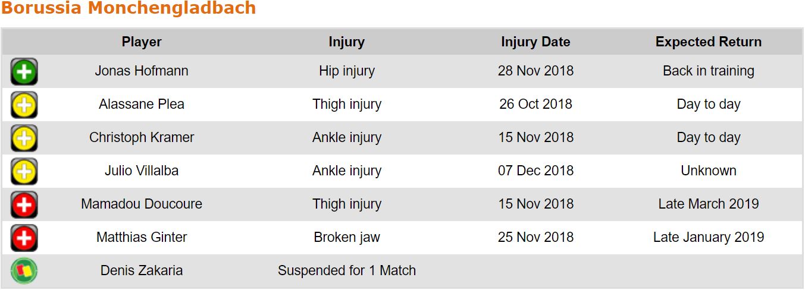Click the Borussia Monchengladbach team heading
This screenshot has width=805, height=290.
(x=129, y=8)
